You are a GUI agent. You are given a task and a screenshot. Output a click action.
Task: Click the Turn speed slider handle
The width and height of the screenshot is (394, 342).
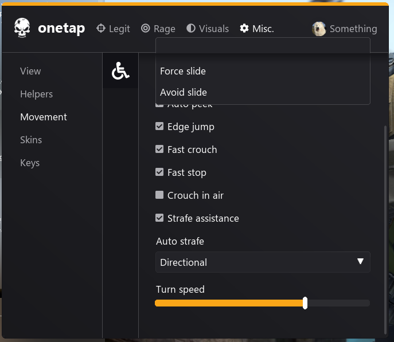[305, 303]
